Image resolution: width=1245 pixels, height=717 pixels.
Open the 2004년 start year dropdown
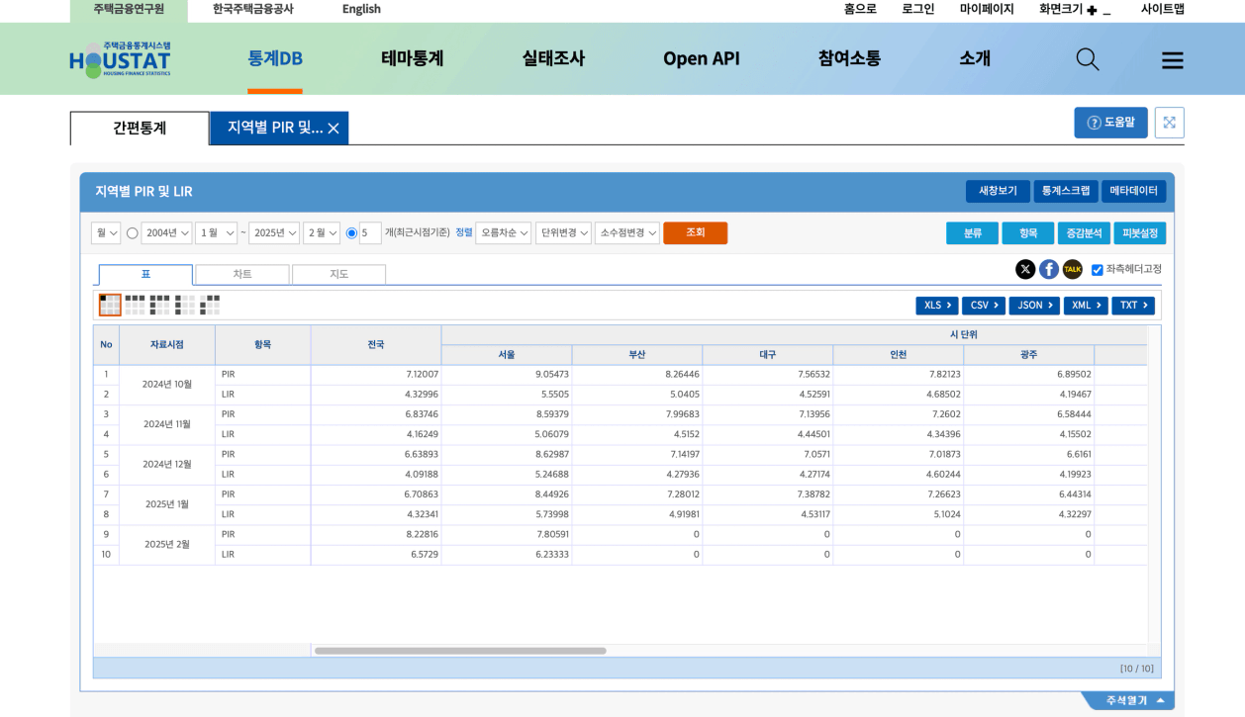point(166,233)
